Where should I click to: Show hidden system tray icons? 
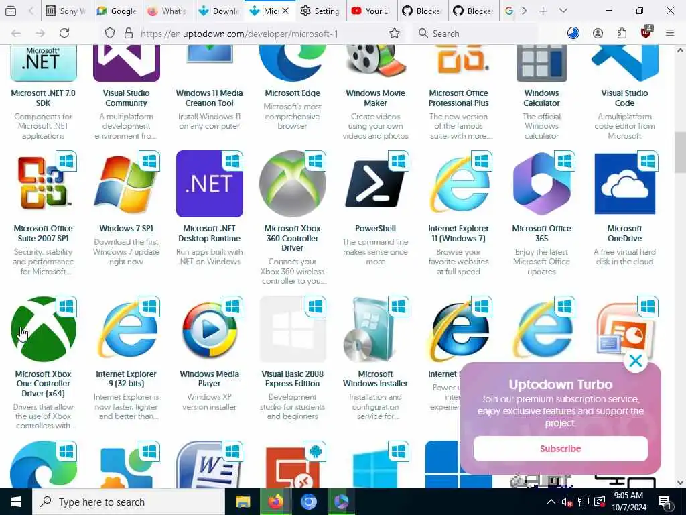point(551,502)
